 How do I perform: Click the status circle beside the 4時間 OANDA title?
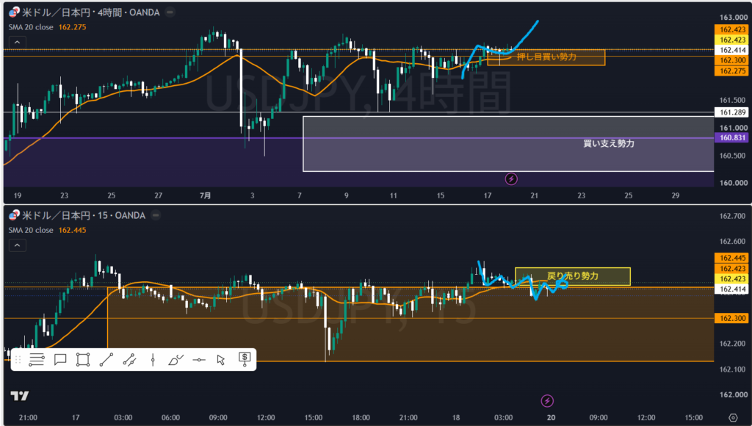[x=170, y=12]
